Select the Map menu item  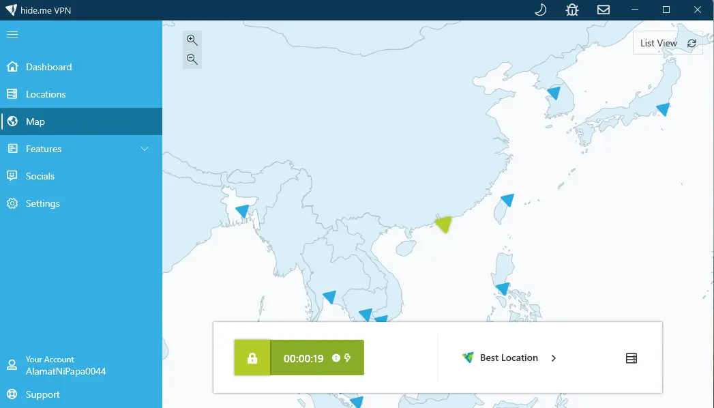click(81, 121)
